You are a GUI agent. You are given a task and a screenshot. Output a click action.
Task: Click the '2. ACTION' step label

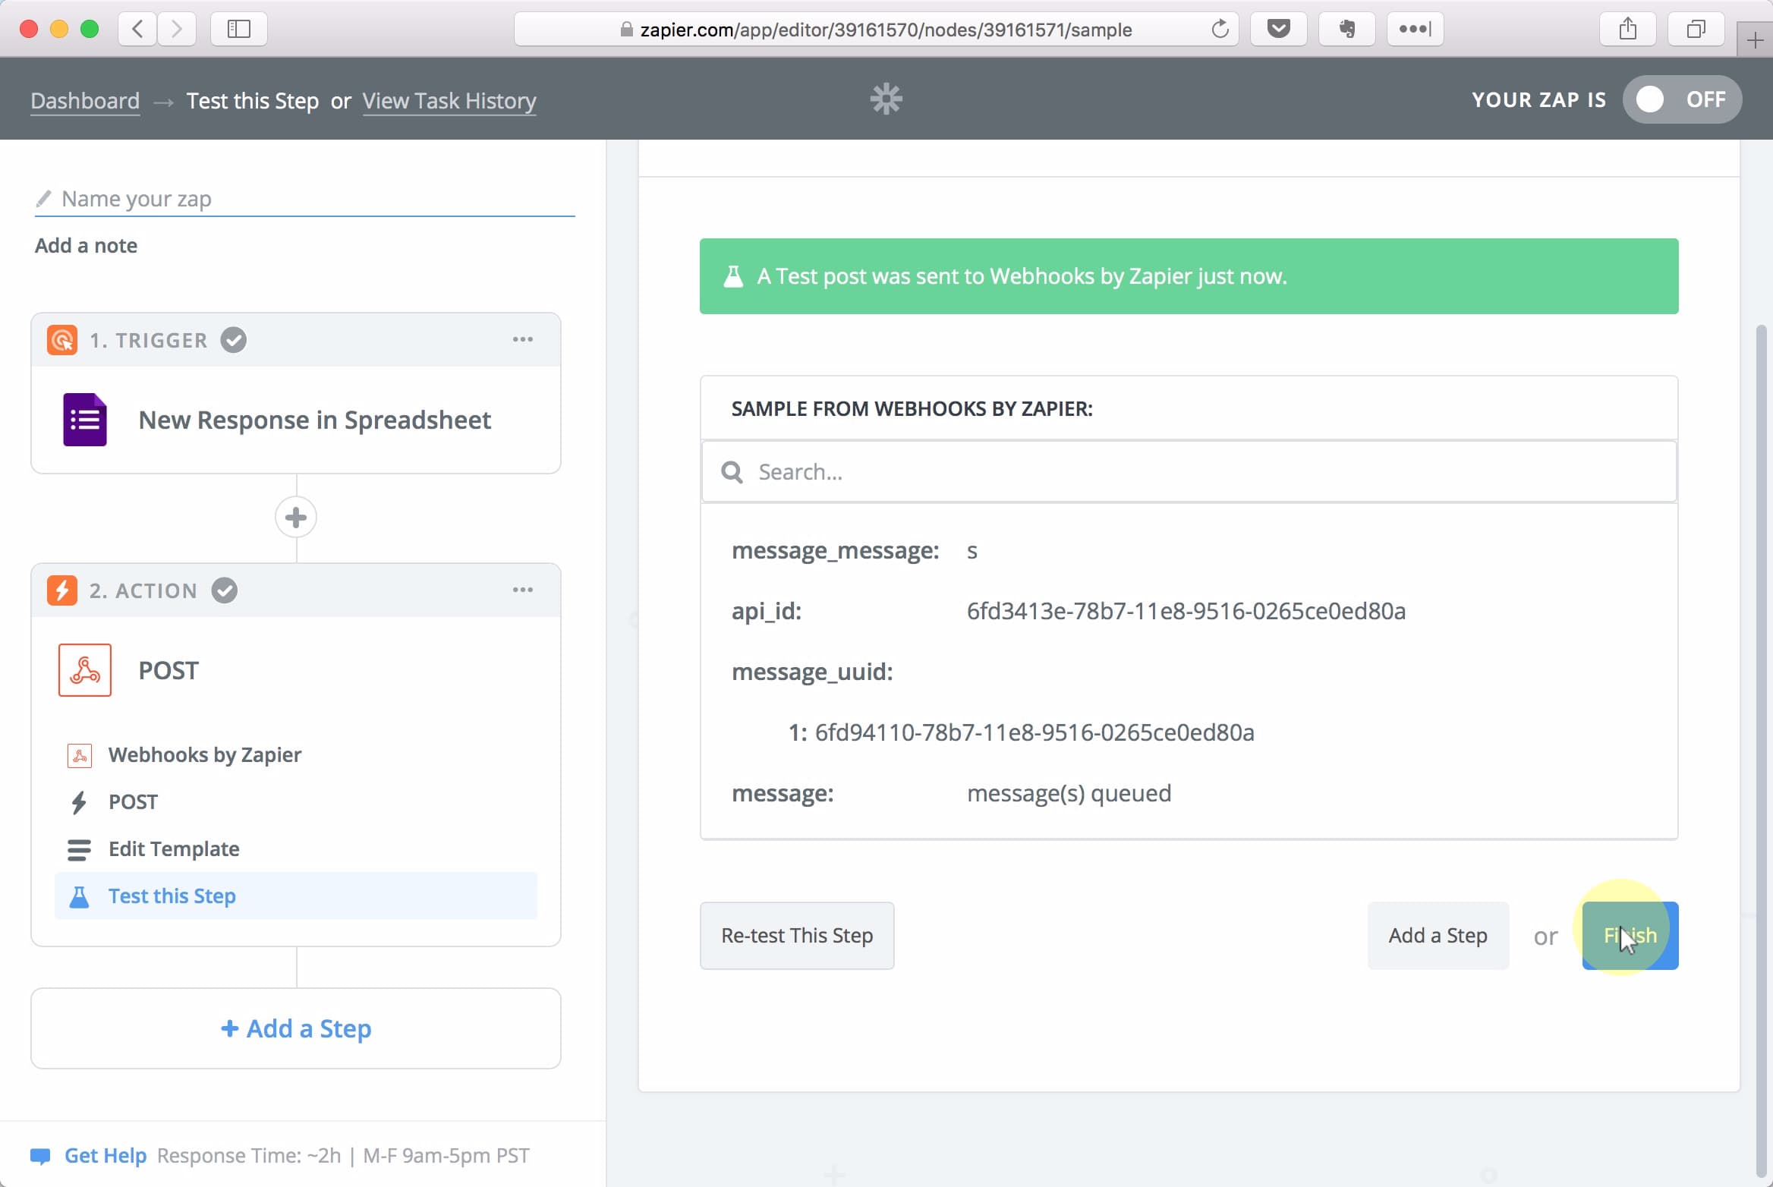pos(143,590)
